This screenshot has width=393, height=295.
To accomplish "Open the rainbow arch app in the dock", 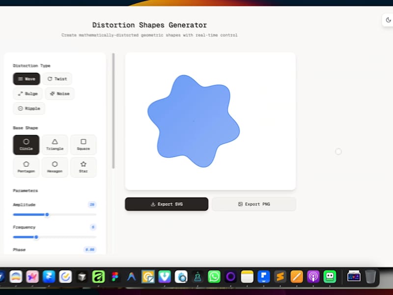I will point(16,277).
